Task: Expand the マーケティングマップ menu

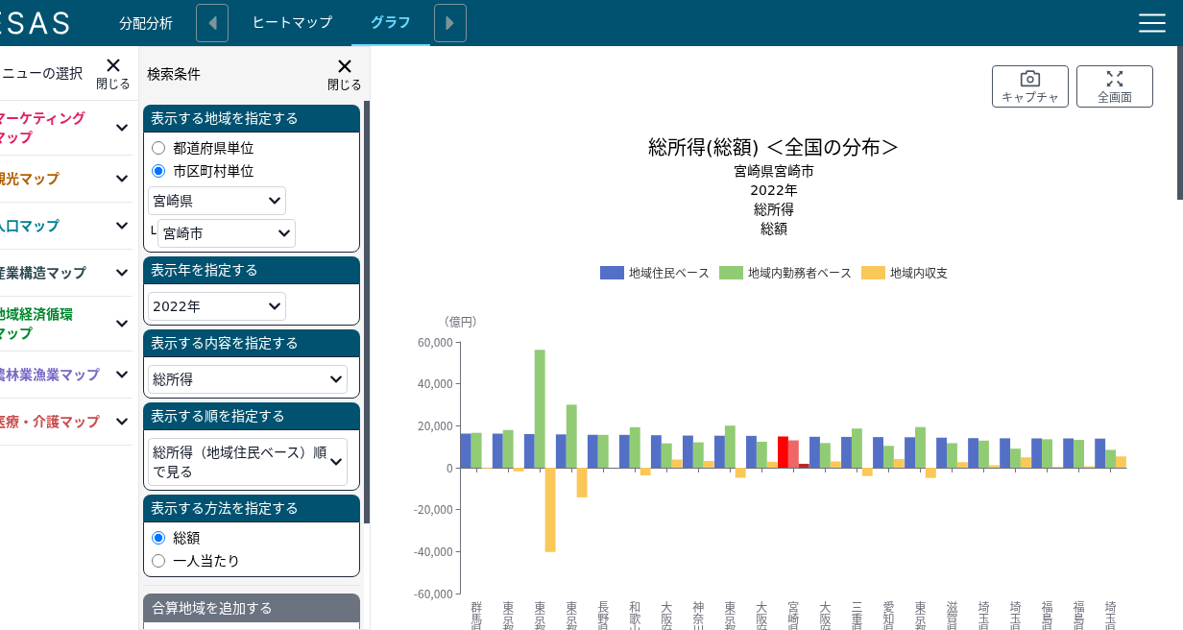Action: (66, 128)
